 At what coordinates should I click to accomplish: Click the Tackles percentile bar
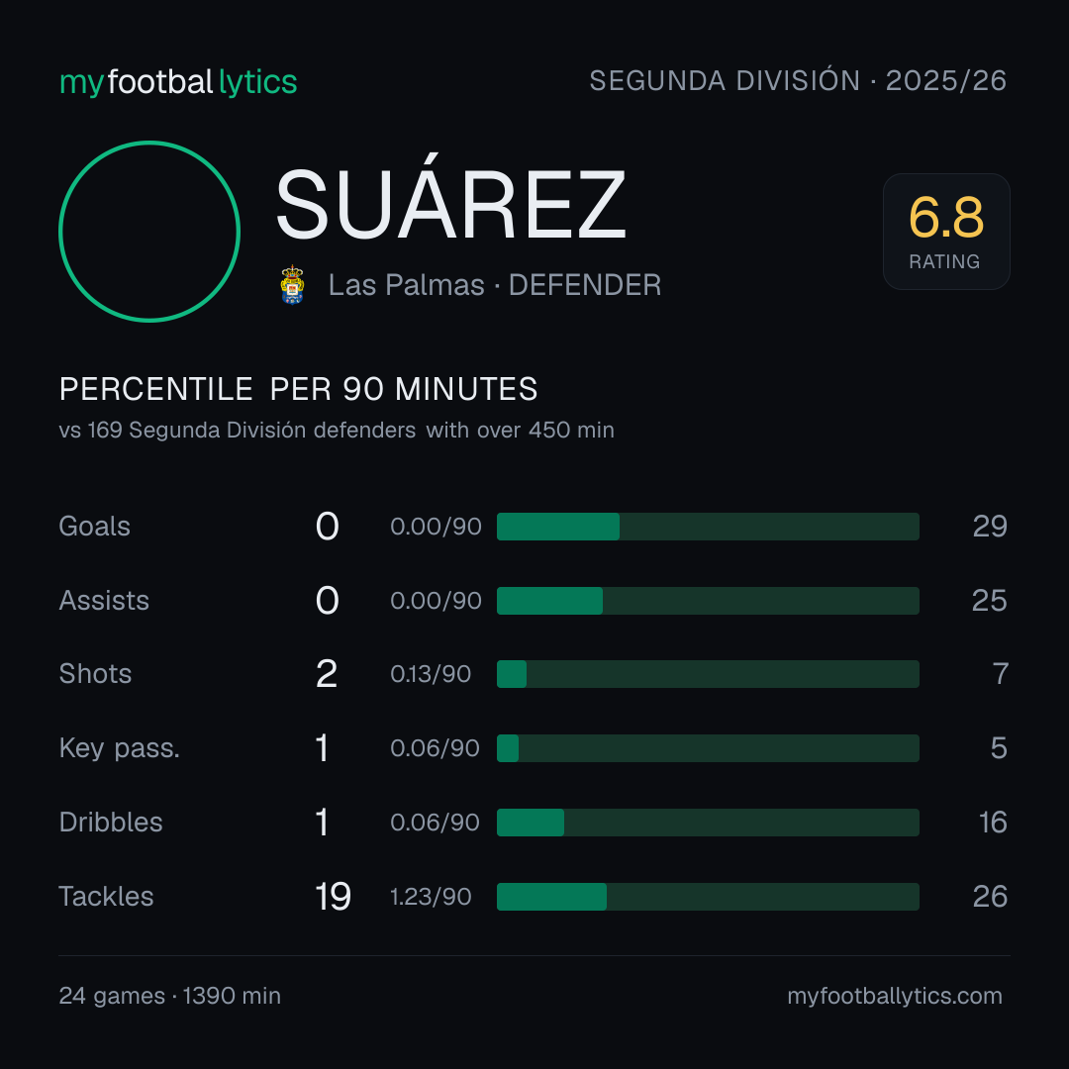708,897
